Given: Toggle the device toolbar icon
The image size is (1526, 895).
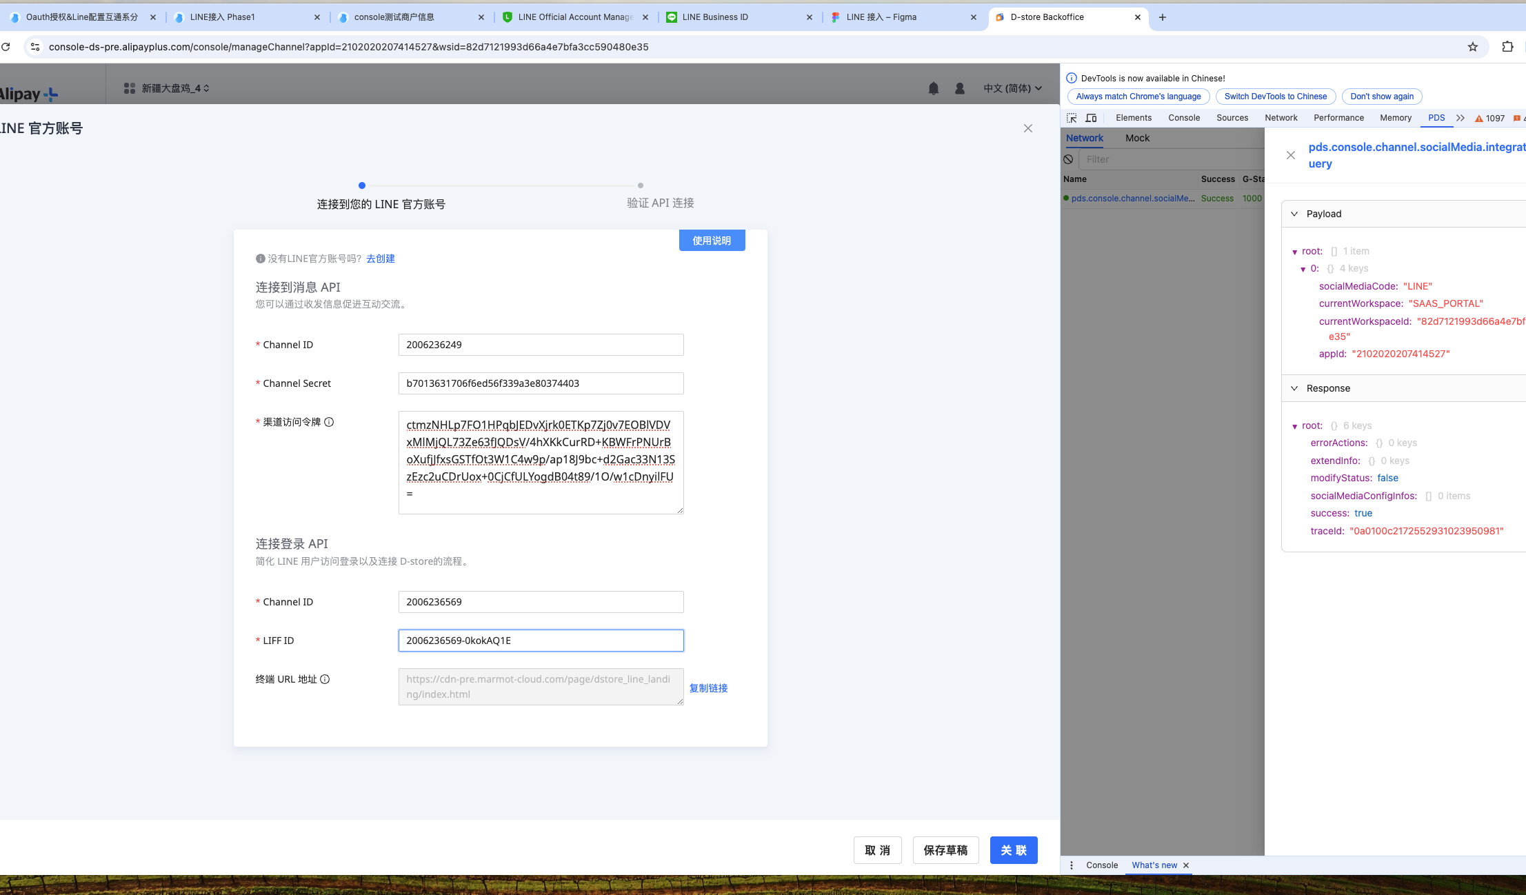Looking at the screenshot, I should tap(1091, 118).
